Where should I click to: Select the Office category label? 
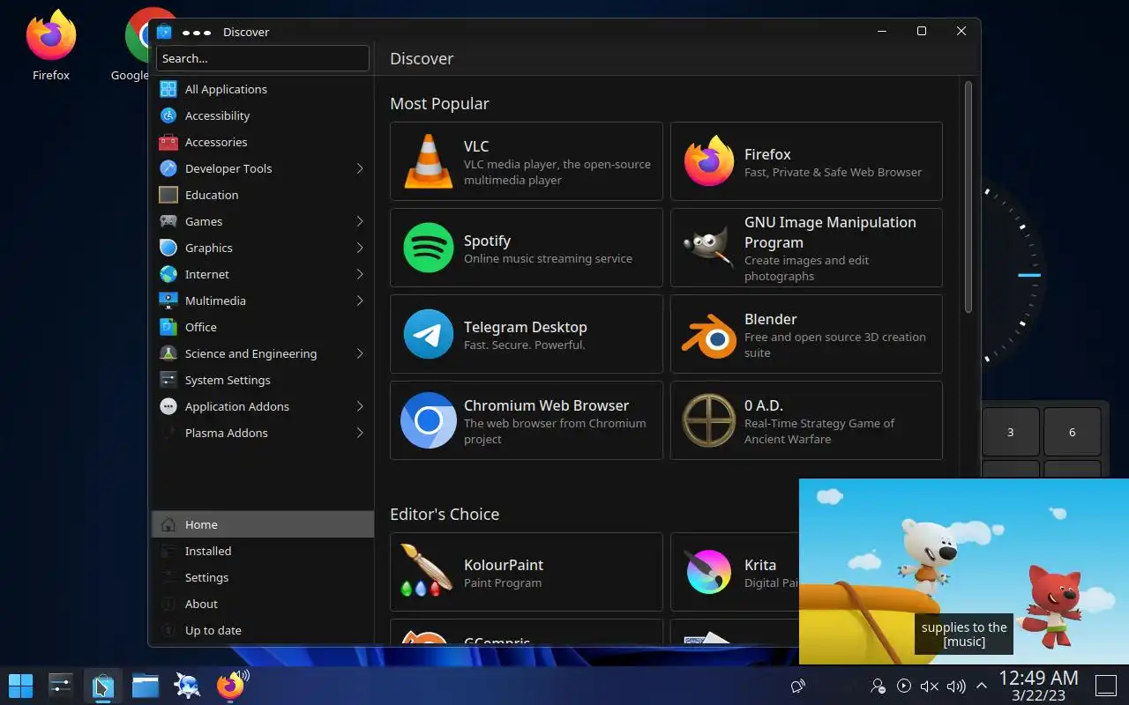click(200, 327)
